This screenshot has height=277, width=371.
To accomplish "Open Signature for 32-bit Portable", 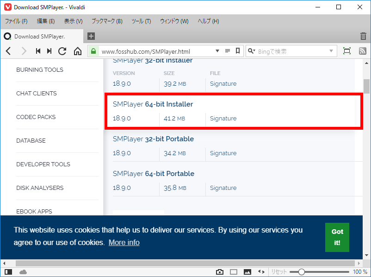I will click(x=223, y=153).
